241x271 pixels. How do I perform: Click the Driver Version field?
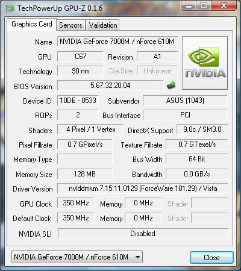click(x=143, y=188)
